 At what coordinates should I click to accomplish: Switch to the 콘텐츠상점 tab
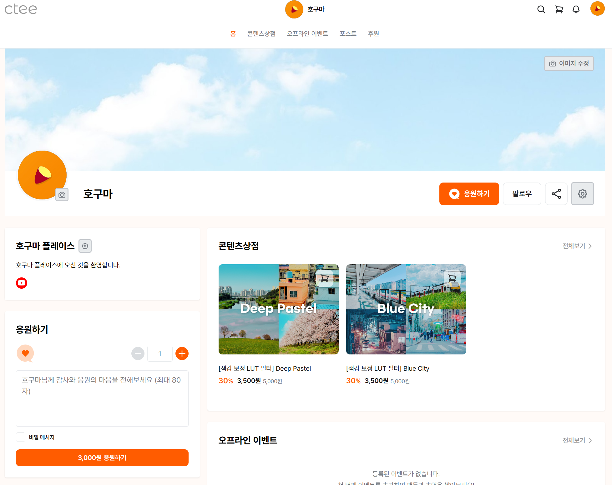(261, 34)
